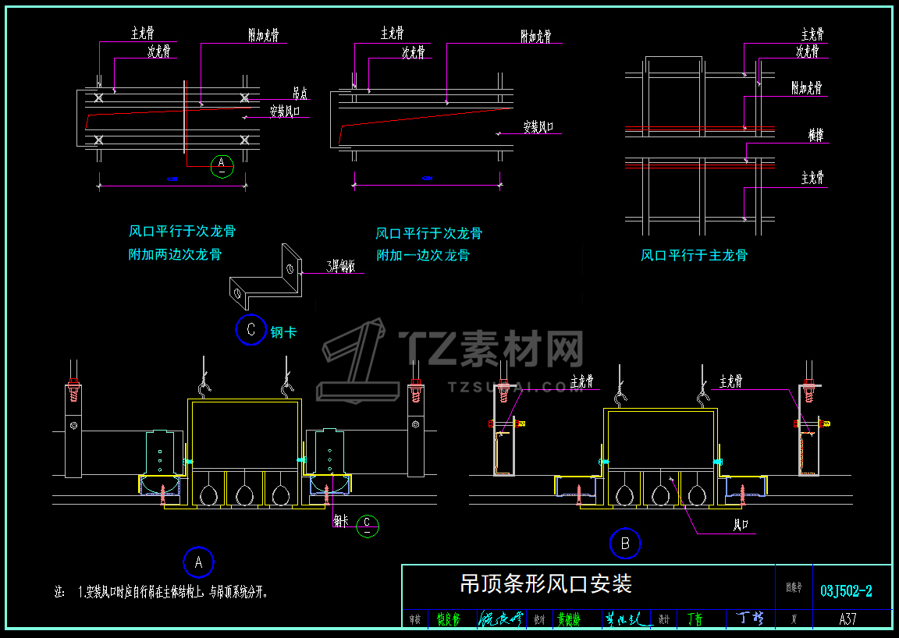899x638 pixels.
Task: Click the page number A37
Action: pos(848,619)
